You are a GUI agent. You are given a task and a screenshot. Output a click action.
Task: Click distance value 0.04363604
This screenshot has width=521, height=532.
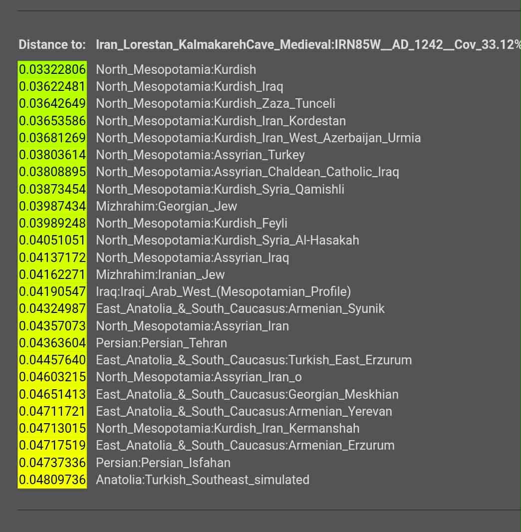pos(52,343)
